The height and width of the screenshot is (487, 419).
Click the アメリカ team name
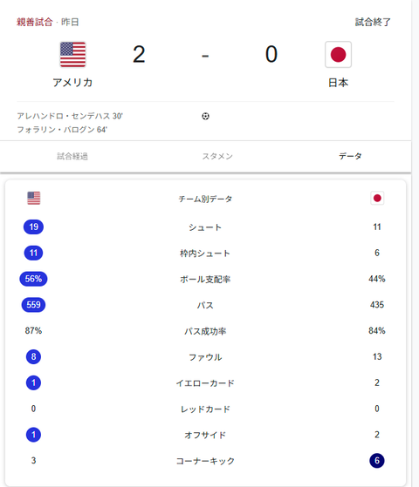pos(72,83)
